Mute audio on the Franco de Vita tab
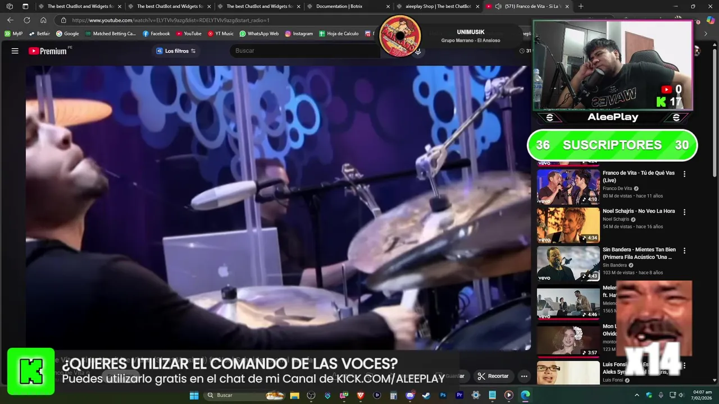The width and height of the screenshot is (719, 404). 498,6
